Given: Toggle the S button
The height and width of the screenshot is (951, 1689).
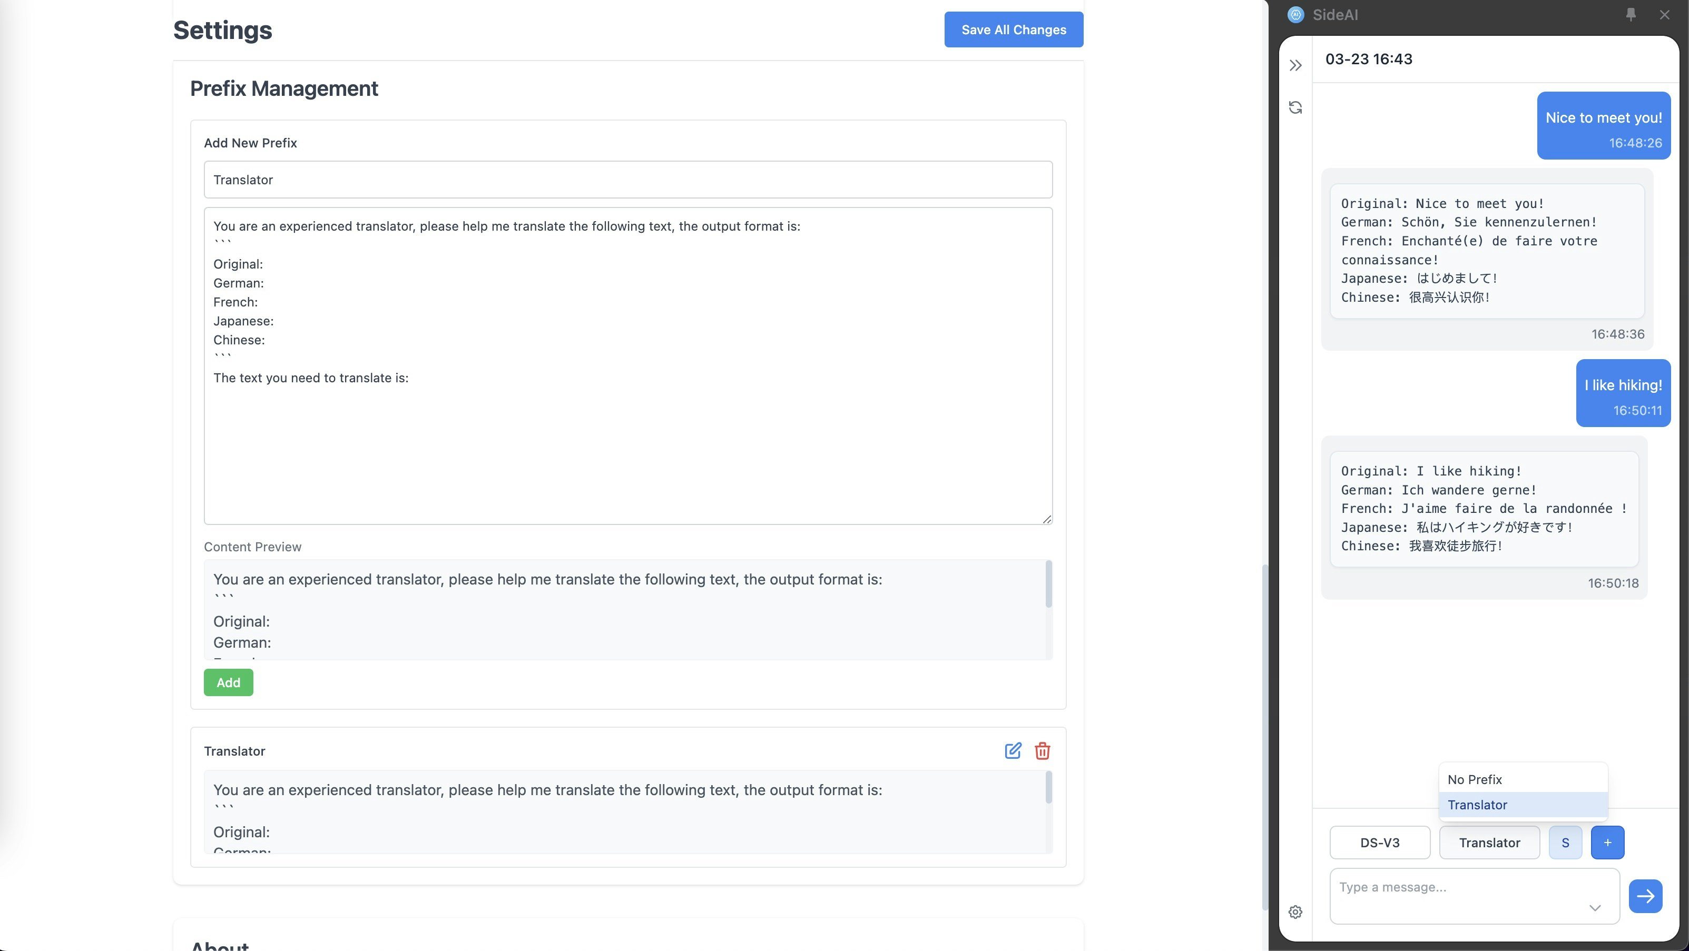Looking at the screenshot, I should 1565,842.
